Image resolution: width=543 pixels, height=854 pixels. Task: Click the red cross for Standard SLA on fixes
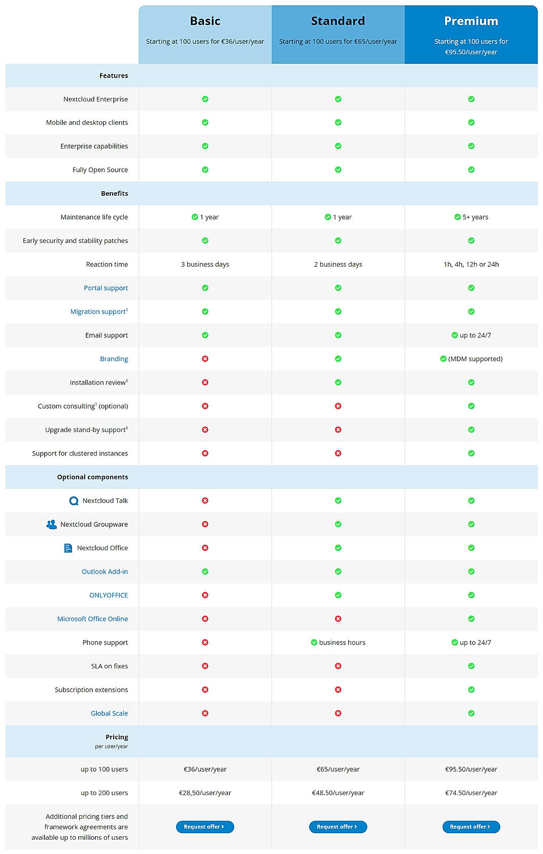(x=338, y=666)
